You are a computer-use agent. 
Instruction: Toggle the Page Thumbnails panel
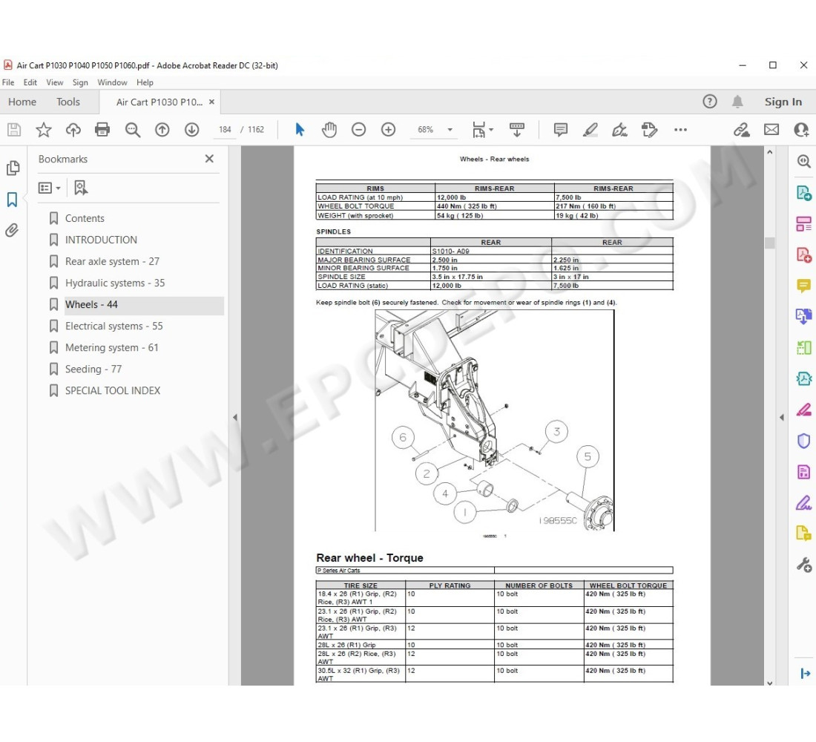(x=13, y=168)
